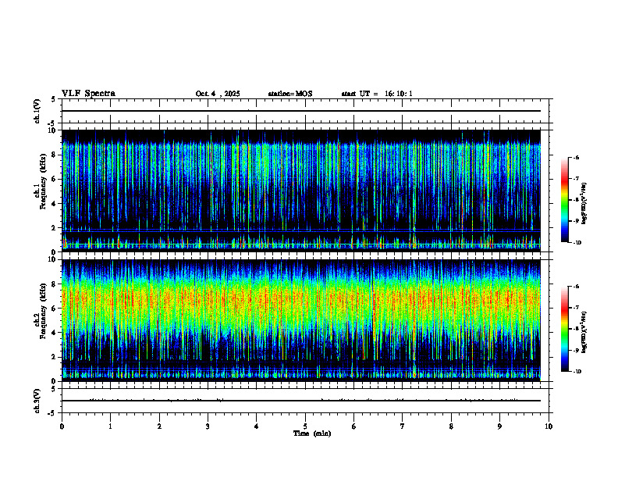Screen dimensions: 618x478
Task: Click the "ch.3(V)" waveform axis label
Action: (37, 401)
